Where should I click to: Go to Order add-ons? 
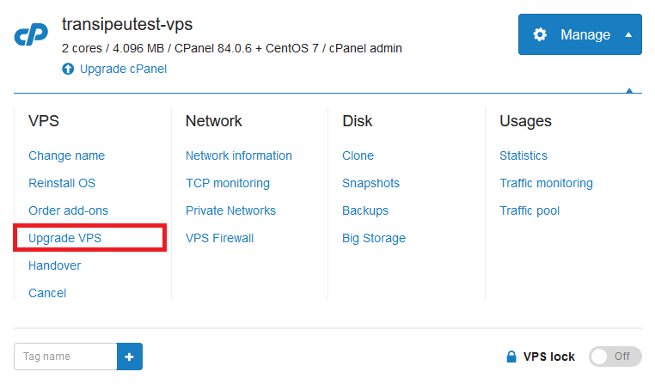[x=68, y=210]
